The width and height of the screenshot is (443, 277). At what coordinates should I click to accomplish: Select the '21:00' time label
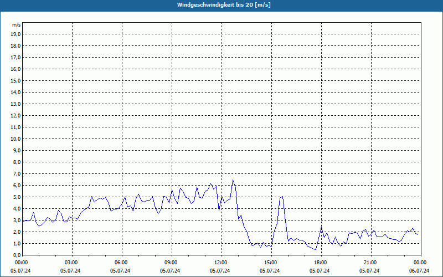[371, 263]
